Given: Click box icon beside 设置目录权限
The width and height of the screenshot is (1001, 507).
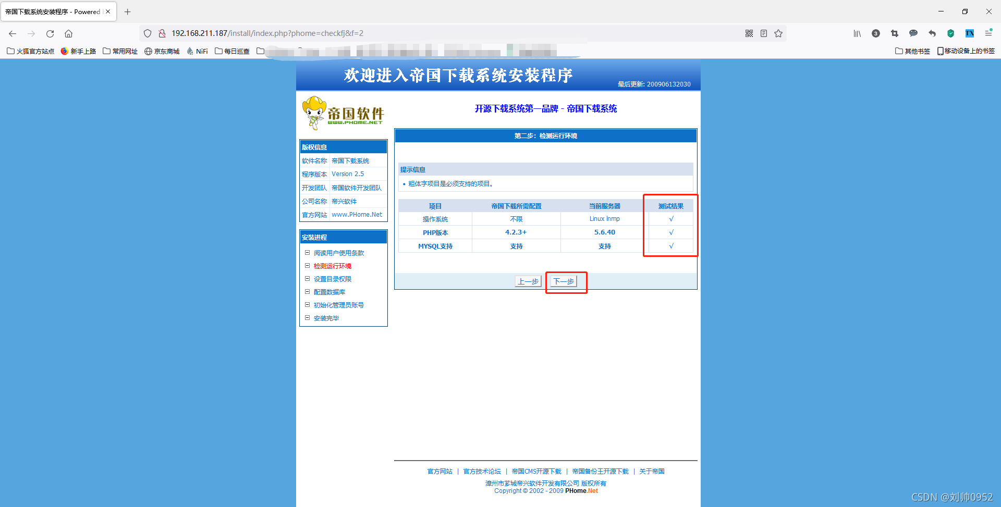Looking at the screenshot, I should tap(308, 279).
